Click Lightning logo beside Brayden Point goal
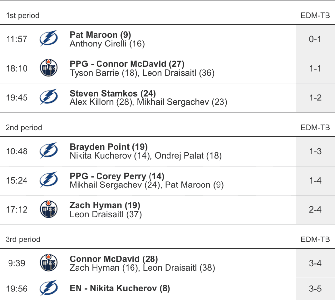This screenshot has height=300, width=335. pos(48,151)
